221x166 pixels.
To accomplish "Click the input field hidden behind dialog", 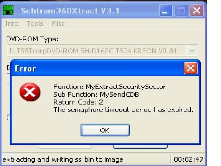I will [x=8, y=79].
